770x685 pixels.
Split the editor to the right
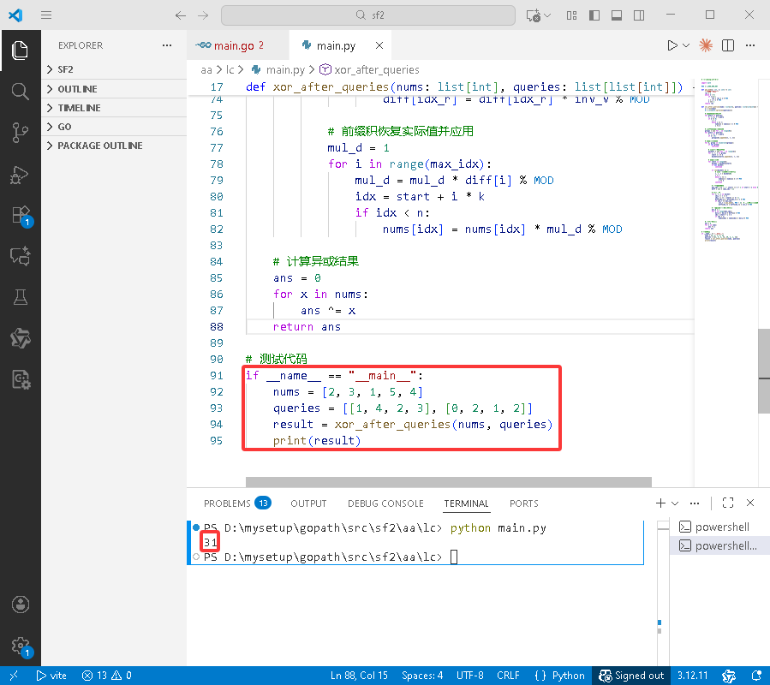[x=728, y=45]
